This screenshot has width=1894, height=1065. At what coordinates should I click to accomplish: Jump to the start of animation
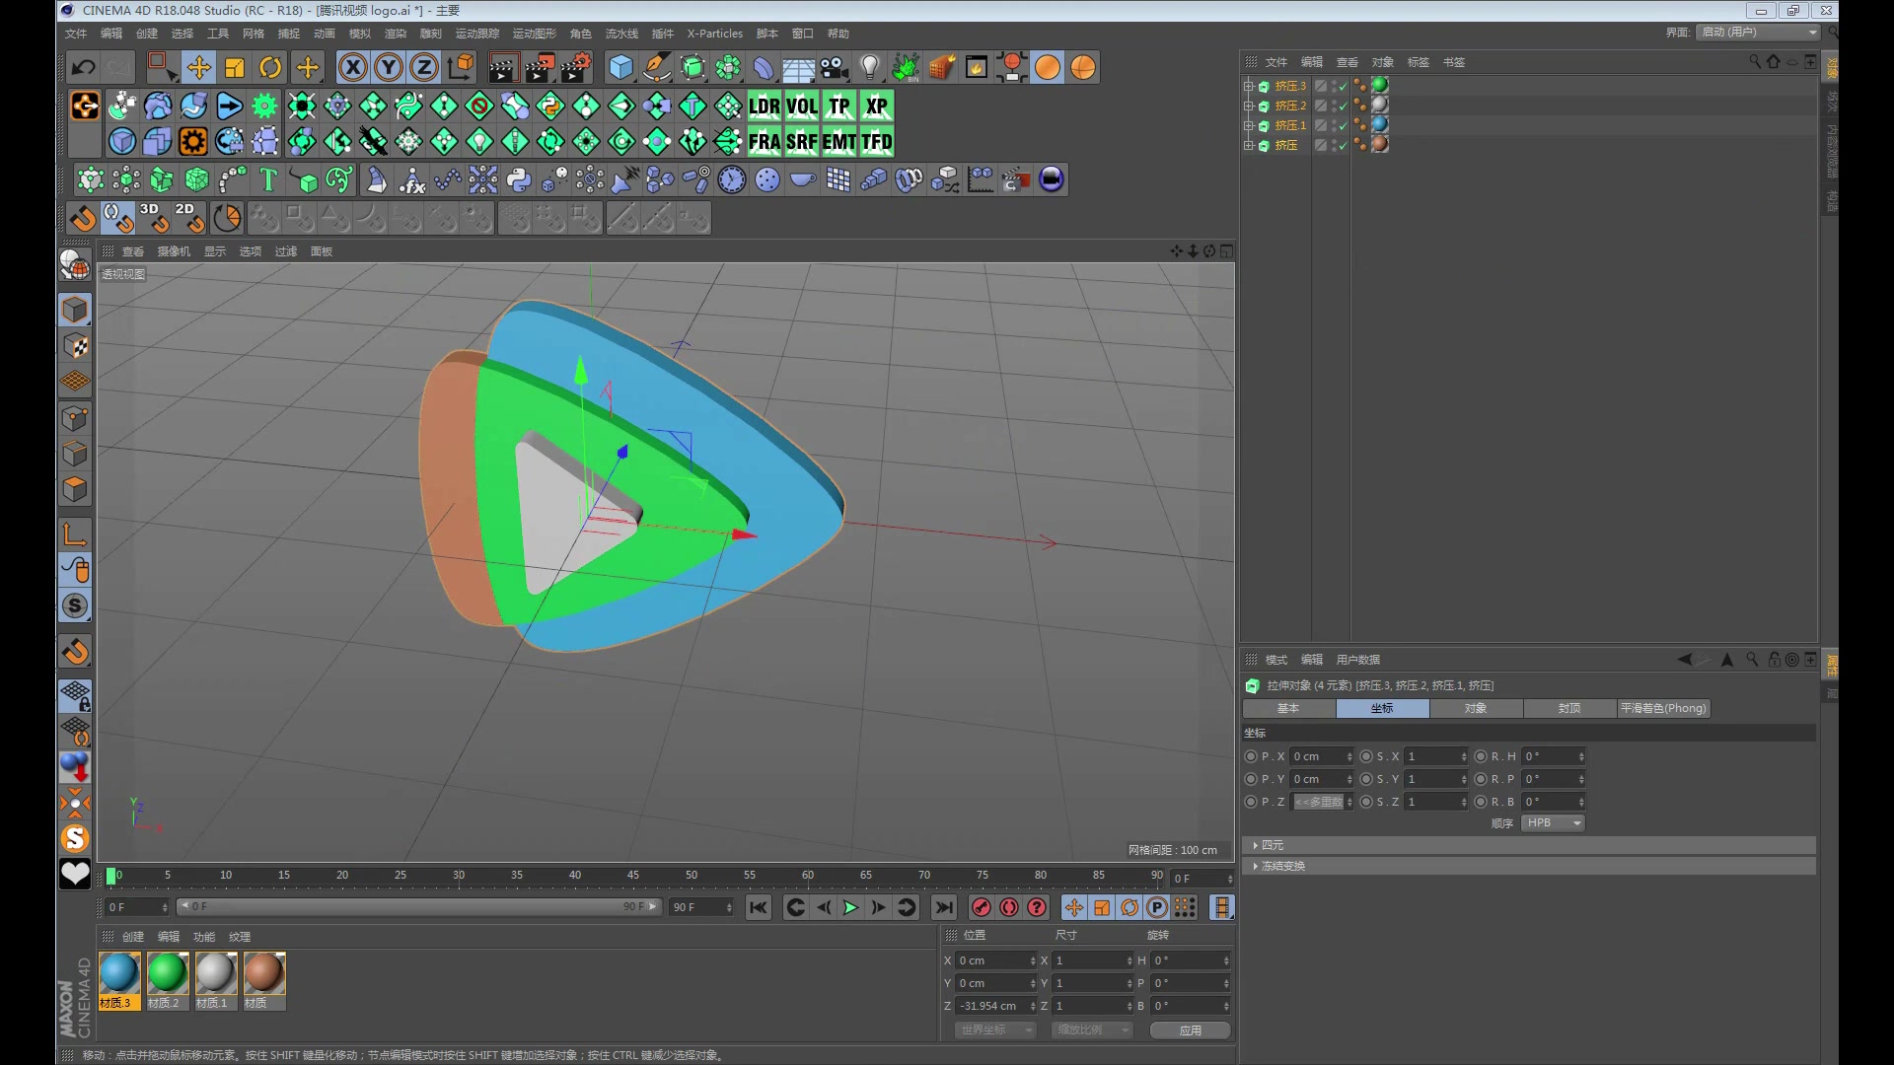pos(759,907)
